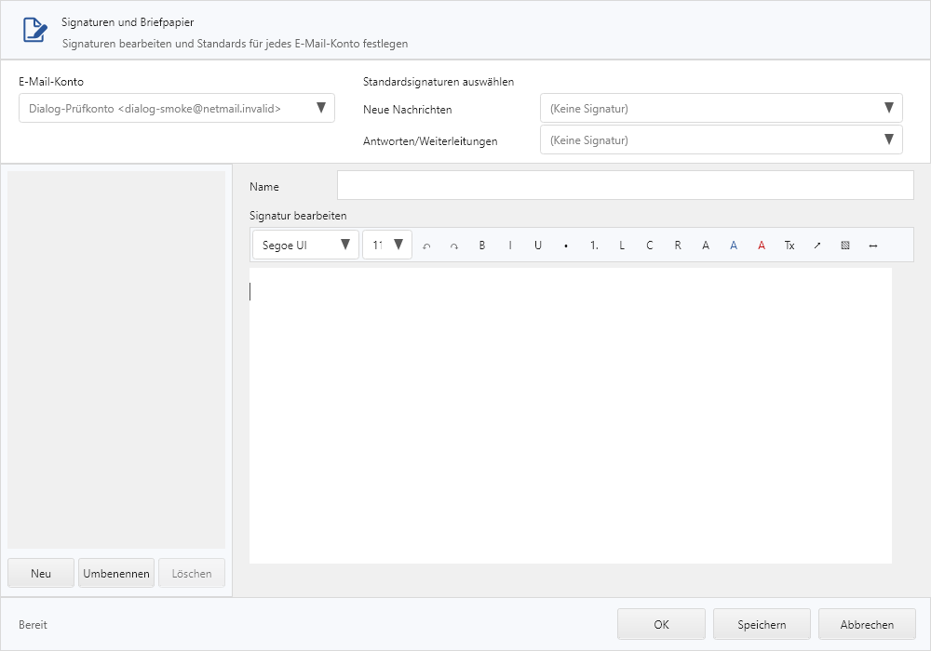
Task: Clear formatting with the Tx button
Action: [789, 246]
